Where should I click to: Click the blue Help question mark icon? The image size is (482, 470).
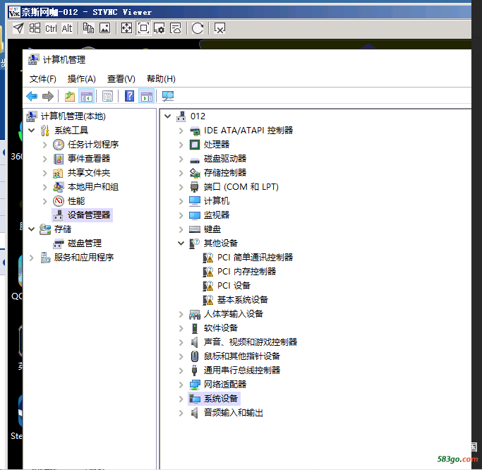click(129, 97)
